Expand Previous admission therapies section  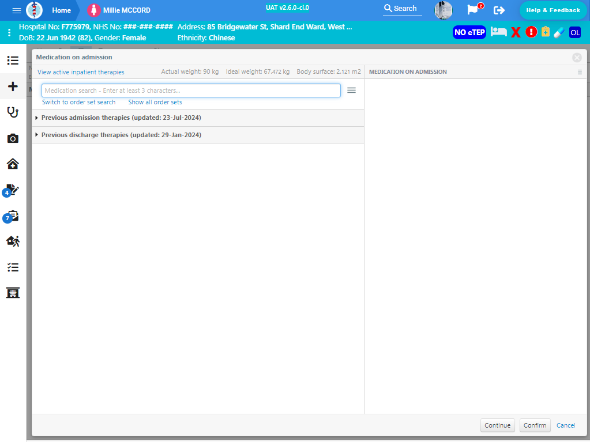(198, 118)
